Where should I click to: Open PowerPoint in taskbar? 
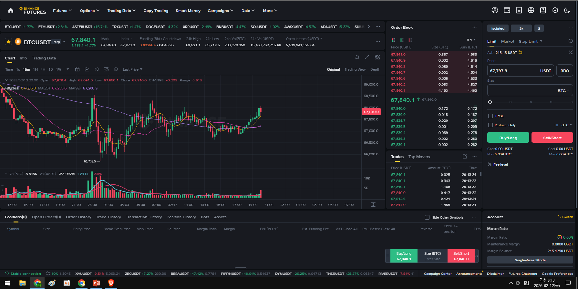click(x=96, y=283)
